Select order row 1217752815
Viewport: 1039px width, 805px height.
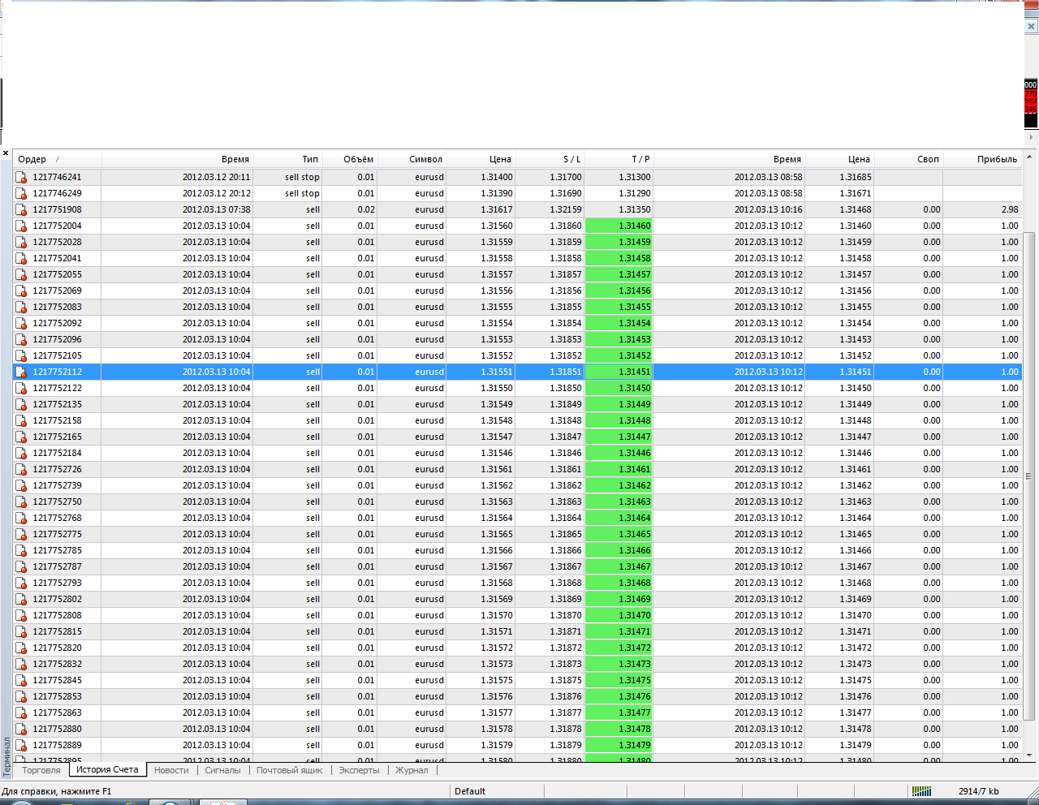(518, 631)
